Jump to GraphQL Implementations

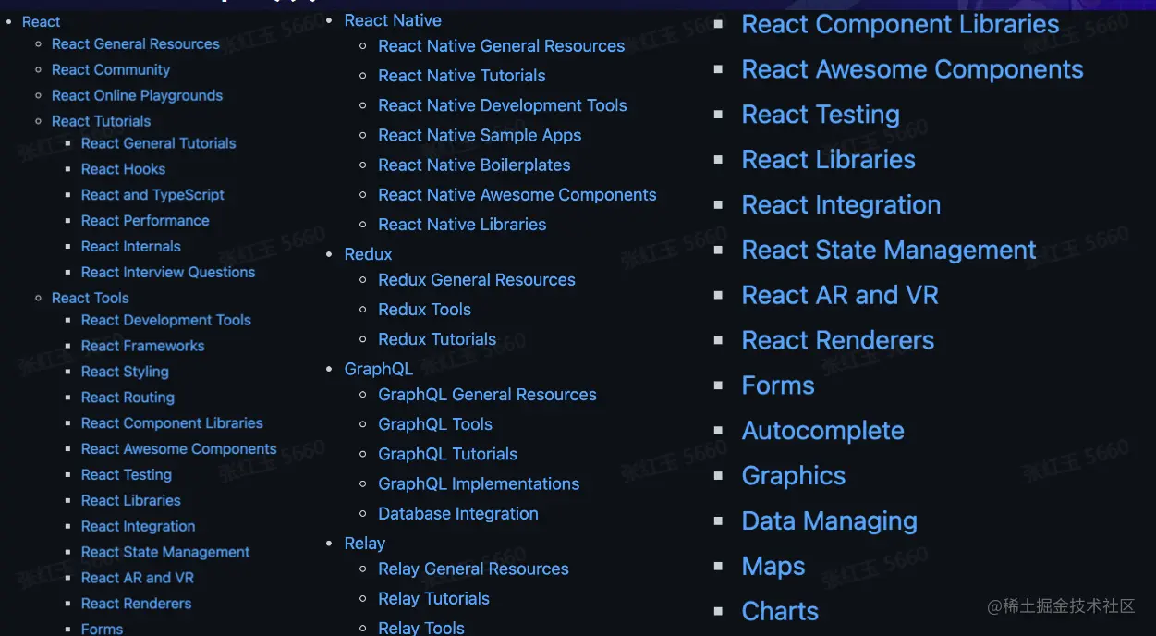point(479,483)
